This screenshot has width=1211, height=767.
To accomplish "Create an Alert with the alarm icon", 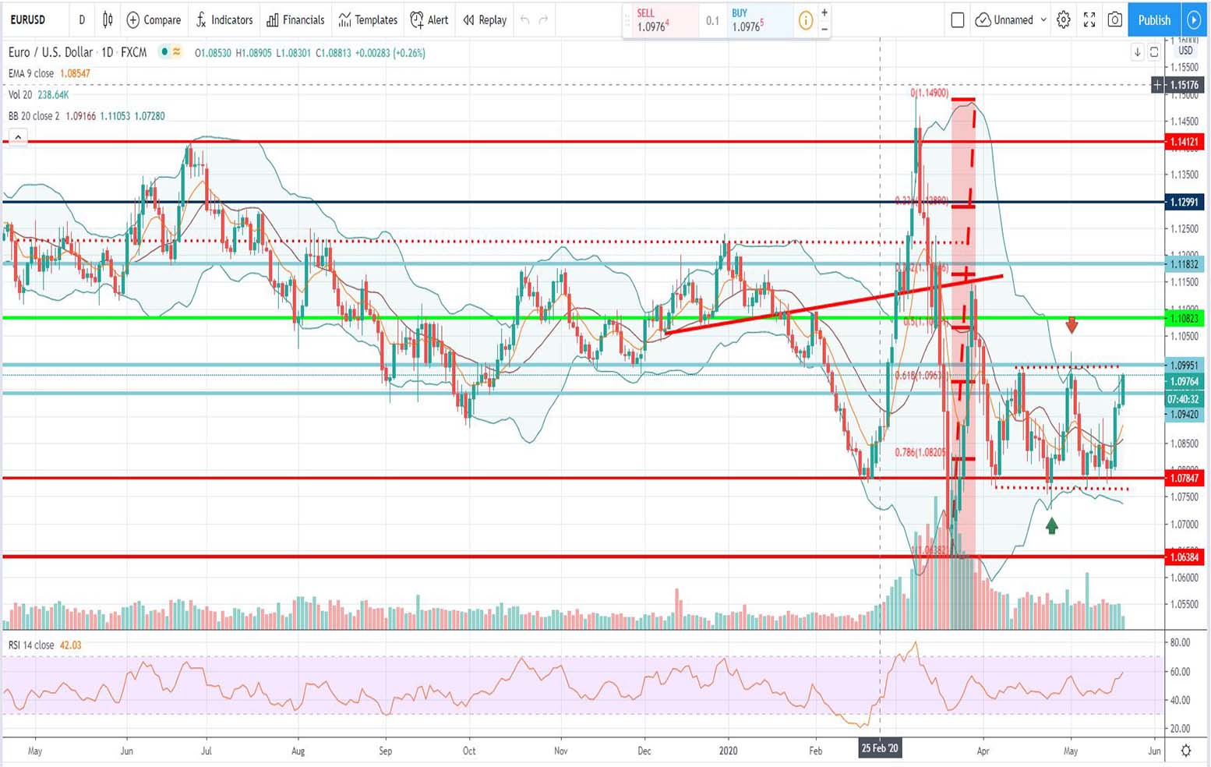I will 429,19.
